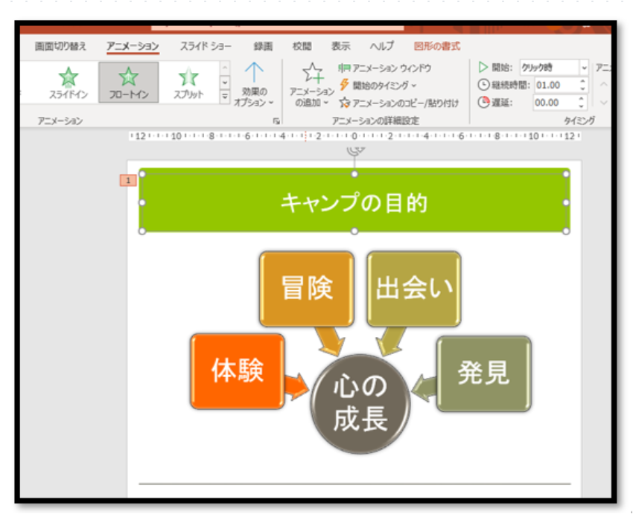Click アニメーションの追加 star icon
633x514 pixels.
pyautogui.click(x=313, y=74)
